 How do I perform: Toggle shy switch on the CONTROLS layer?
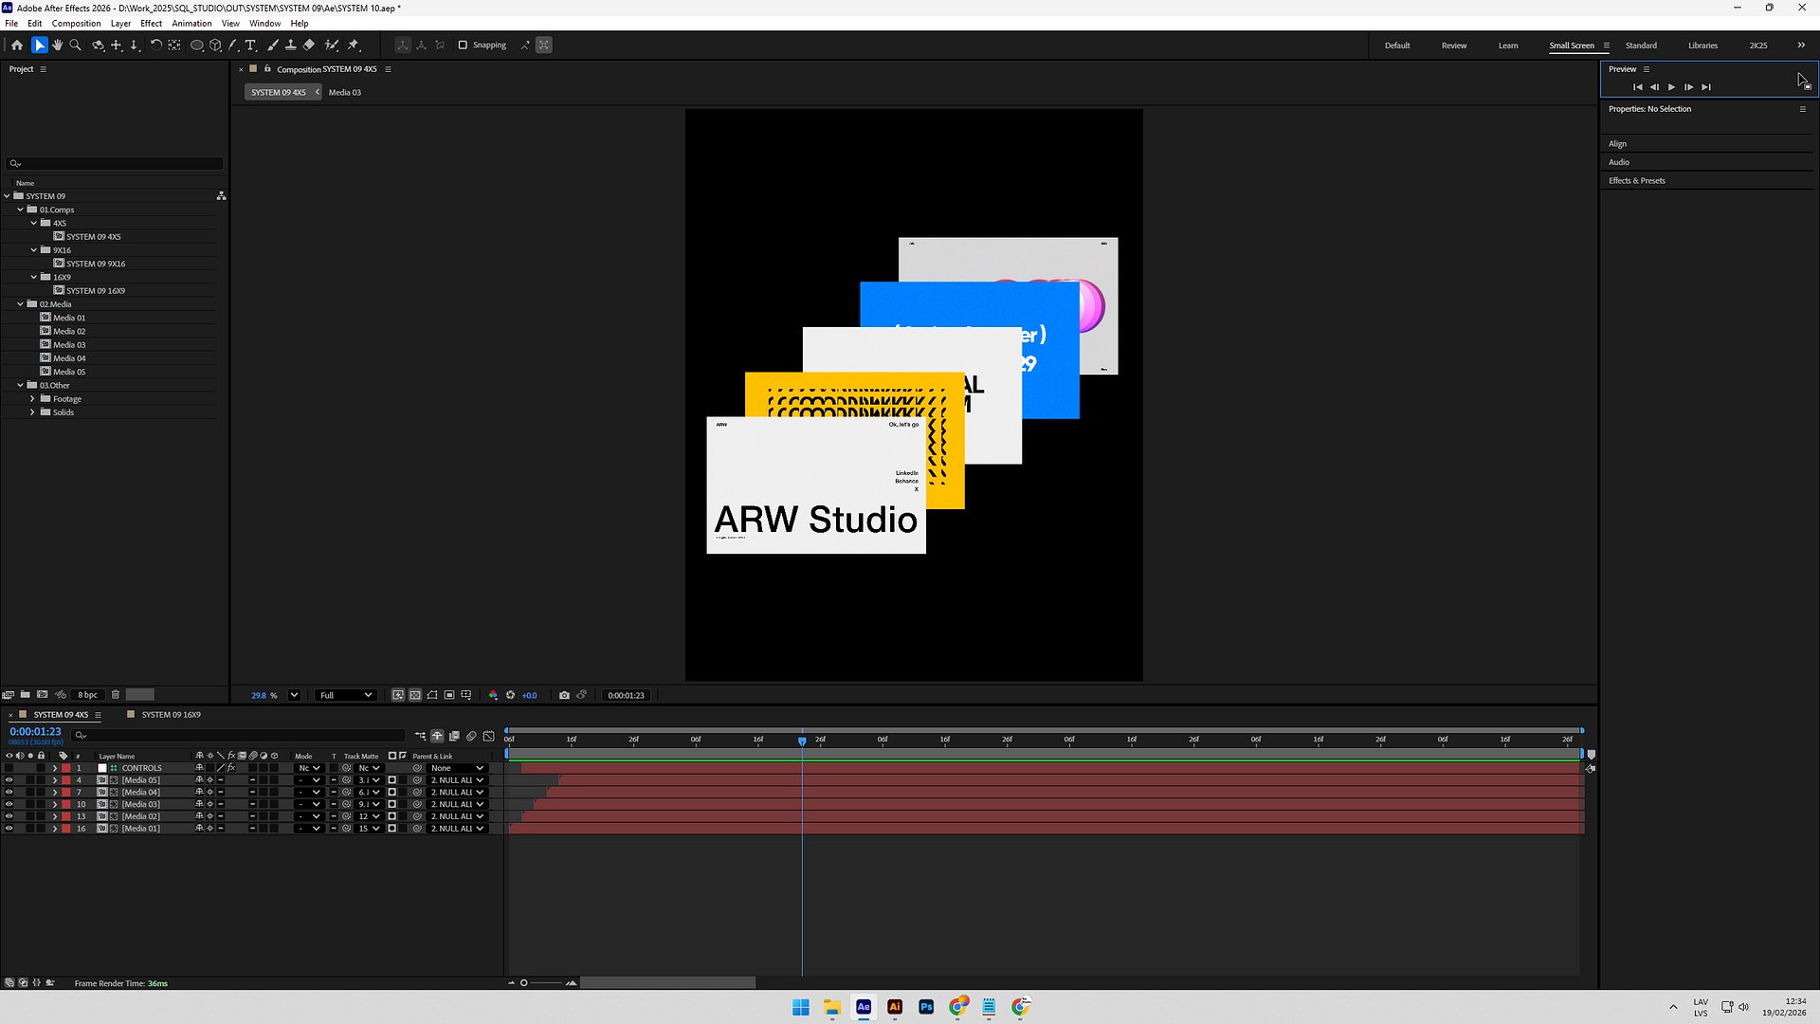click(x=199, y=768)
